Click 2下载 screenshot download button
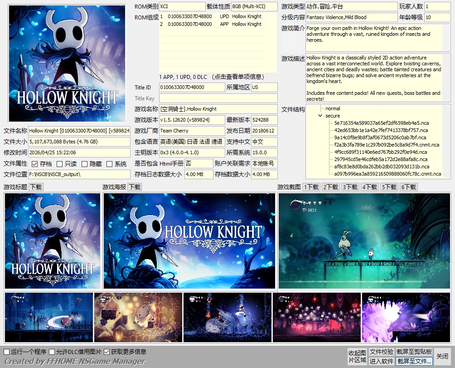The height and width of the screenshot is (368, 455). click(331, 187)
